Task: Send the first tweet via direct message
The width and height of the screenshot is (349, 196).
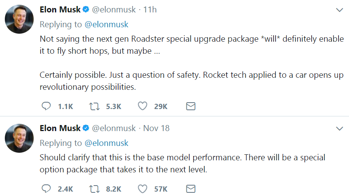Action: click(x=191, y=106)
